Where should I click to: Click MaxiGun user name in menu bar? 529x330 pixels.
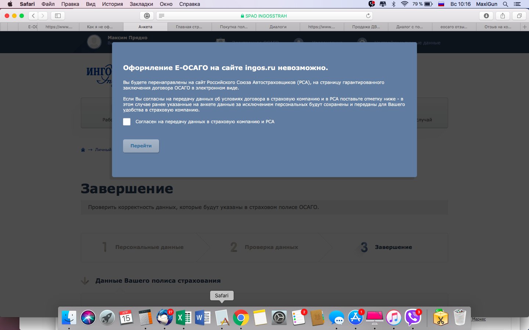pos(487,4)
